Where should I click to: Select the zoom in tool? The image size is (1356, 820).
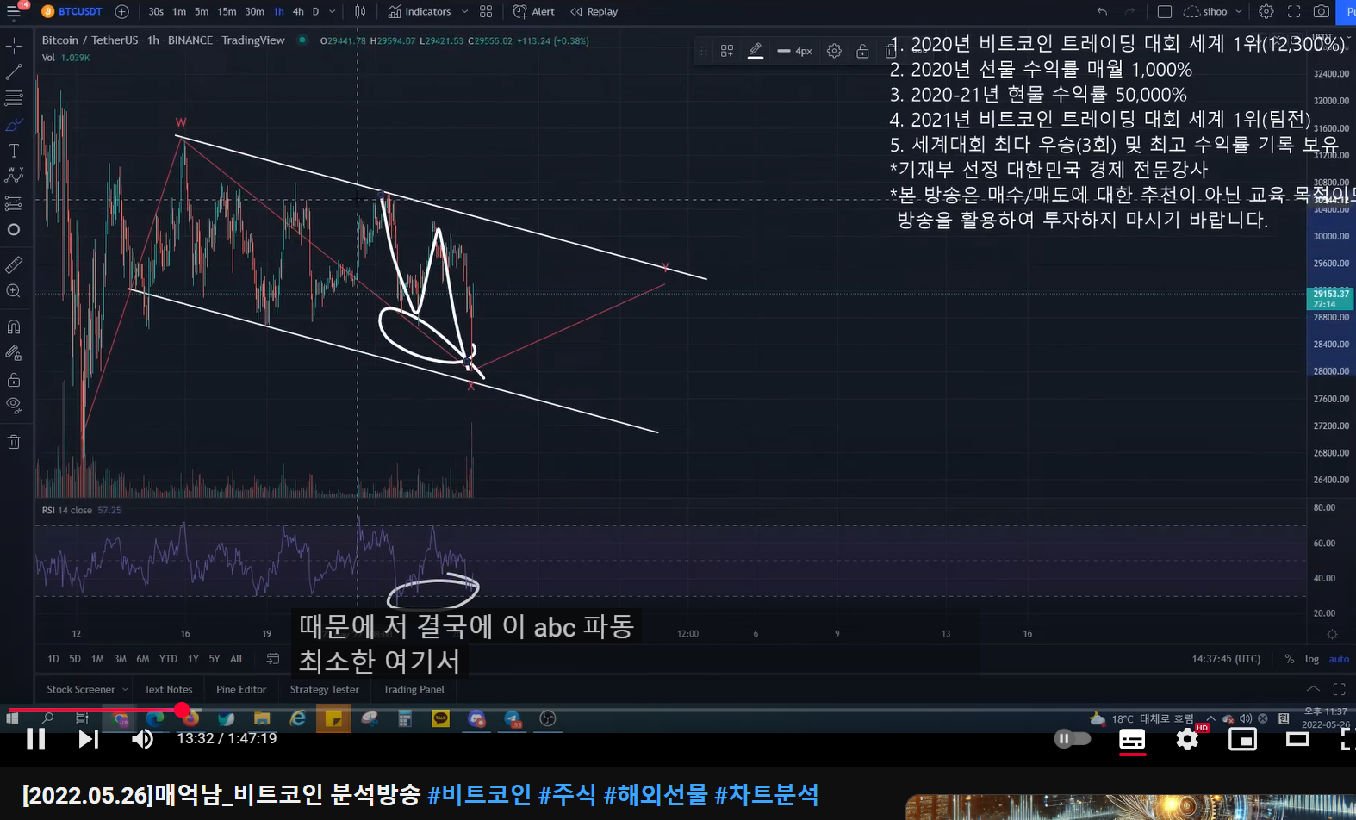(14, 291)
